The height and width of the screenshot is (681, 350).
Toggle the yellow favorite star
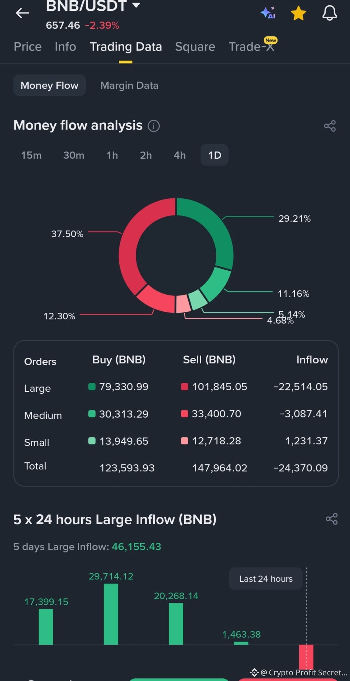tap(298, 13)
